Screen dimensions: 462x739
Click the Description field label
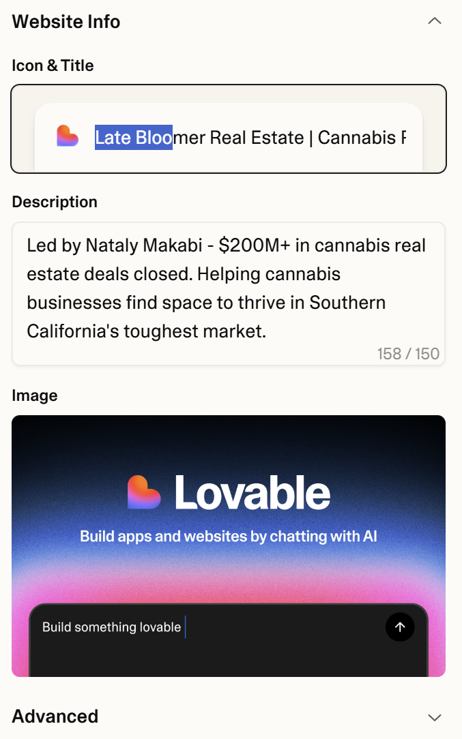[55, 202]
